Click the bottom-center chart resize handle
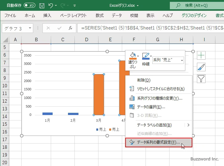 pyautogui.click(x=107, y=136)
